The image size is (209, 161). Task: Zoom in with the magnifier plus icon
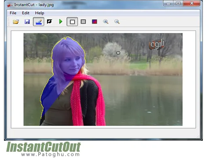(x=106, y=22)
